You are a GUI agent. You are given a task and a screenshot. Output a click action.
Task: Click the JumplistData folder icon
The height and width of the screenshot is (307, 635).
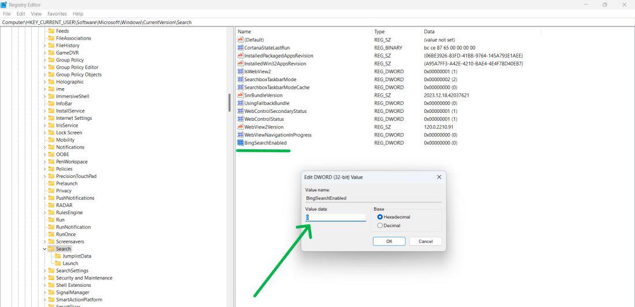58,256
